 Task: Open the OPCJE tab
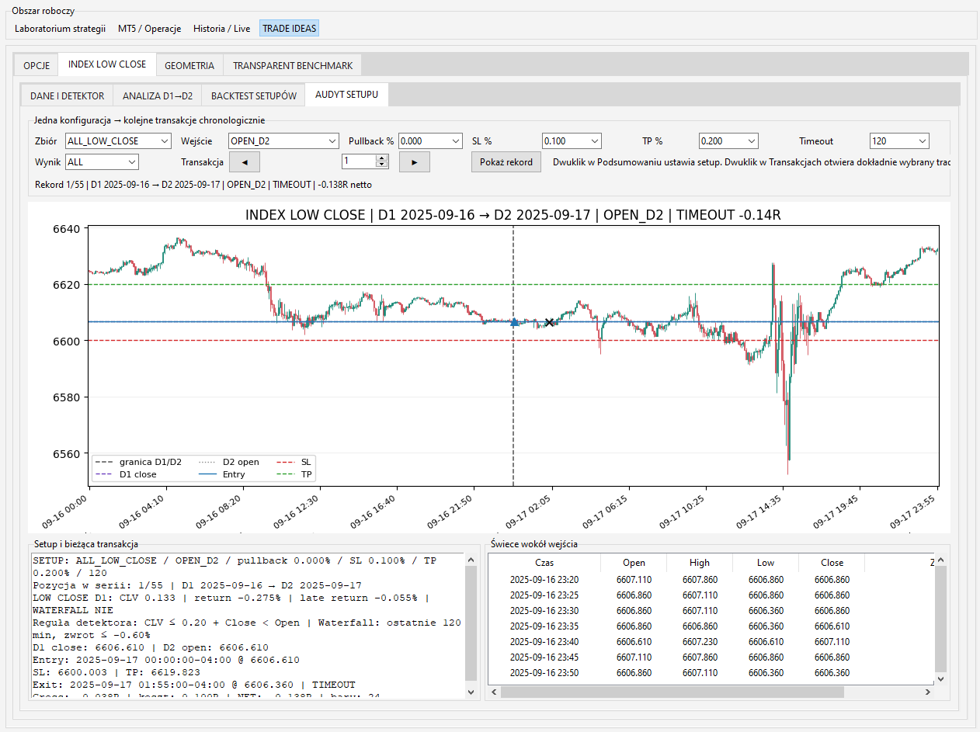coord(36,65)
